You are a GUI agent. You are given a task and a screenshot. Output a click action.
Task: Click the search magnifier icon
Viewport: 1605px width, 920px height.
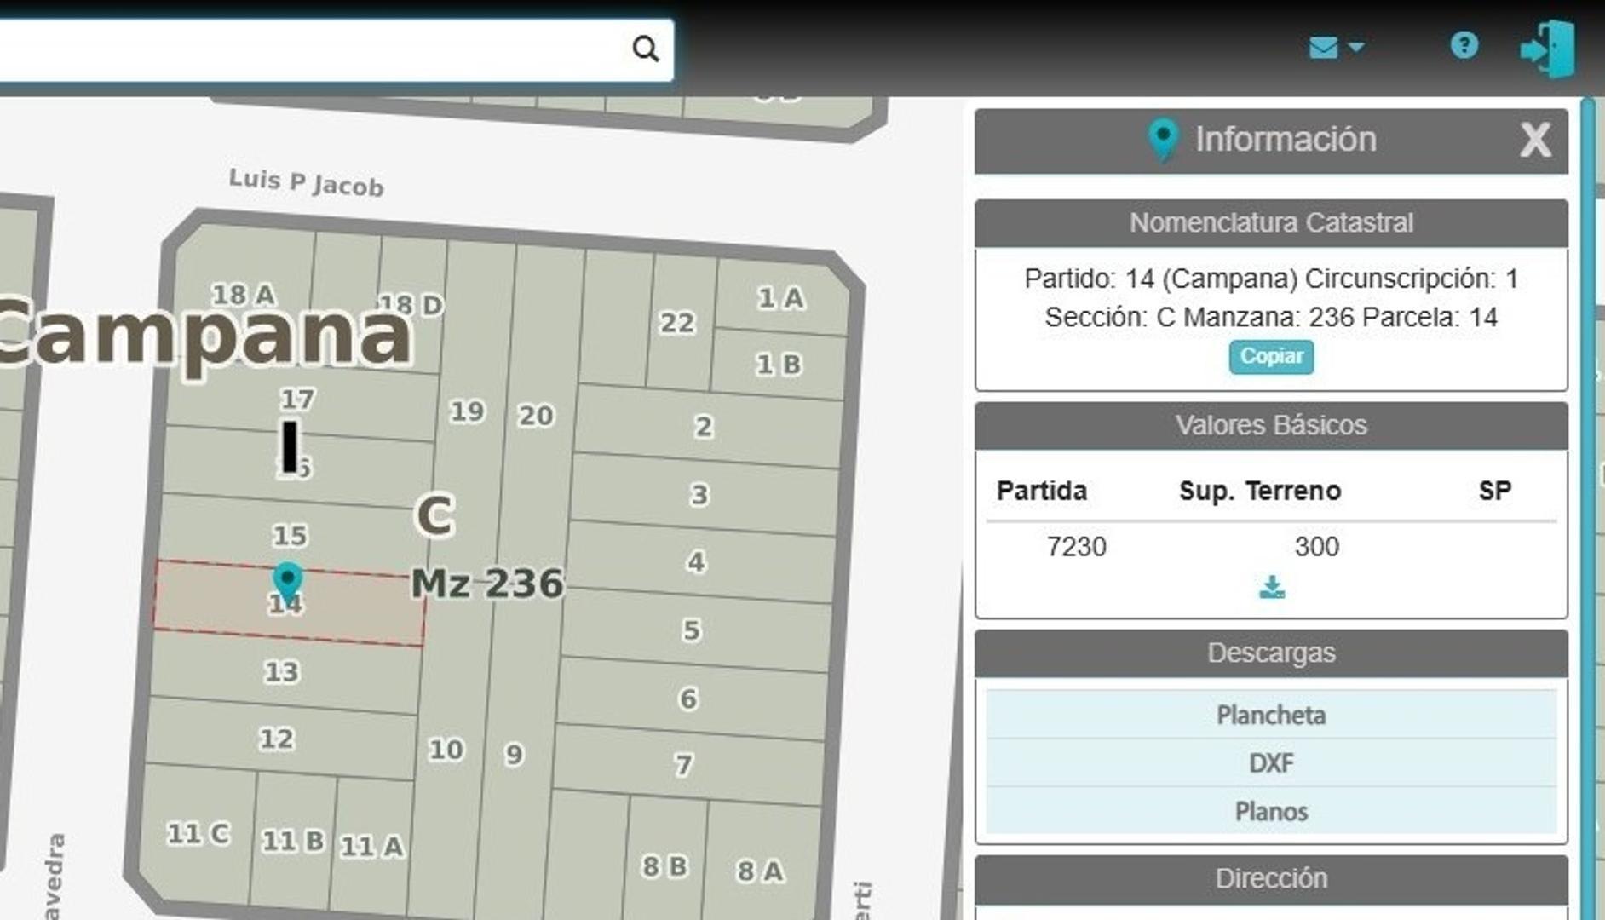point(647,49)
